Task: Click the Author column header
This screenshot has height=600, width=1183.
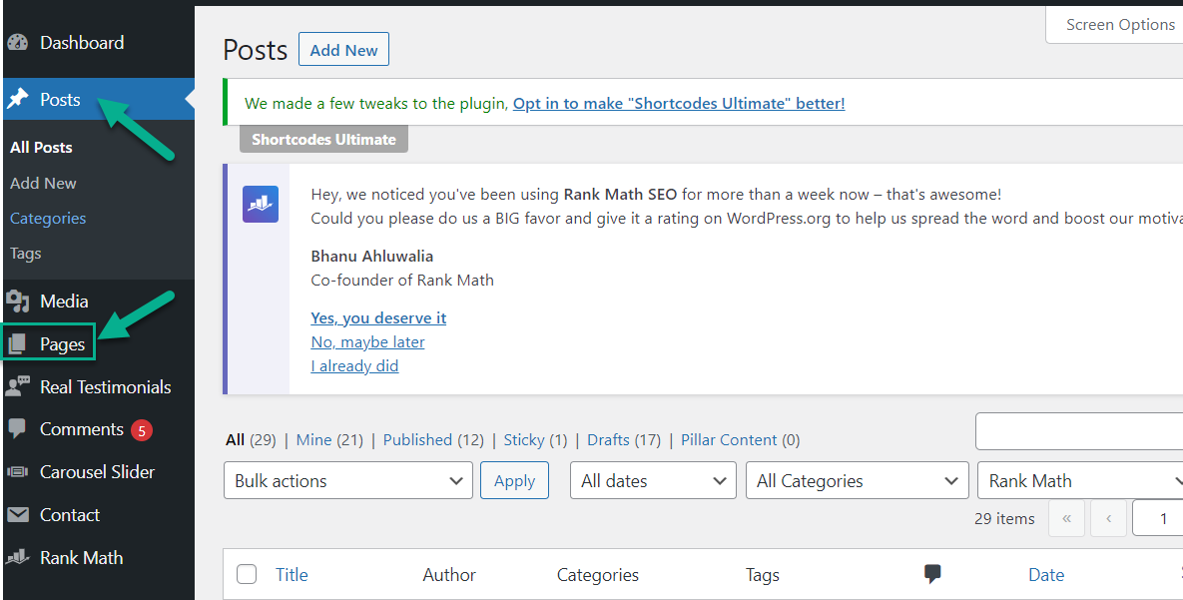Action: (449, 574)
